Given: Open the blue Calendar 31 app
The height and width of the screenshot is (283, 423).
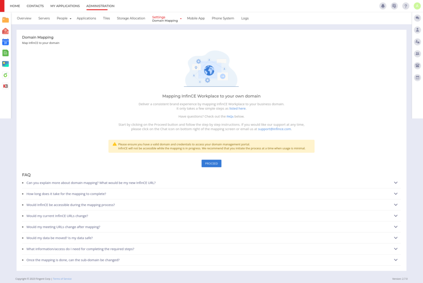Looking at the screenshot, I should click(x=5, y=42).
